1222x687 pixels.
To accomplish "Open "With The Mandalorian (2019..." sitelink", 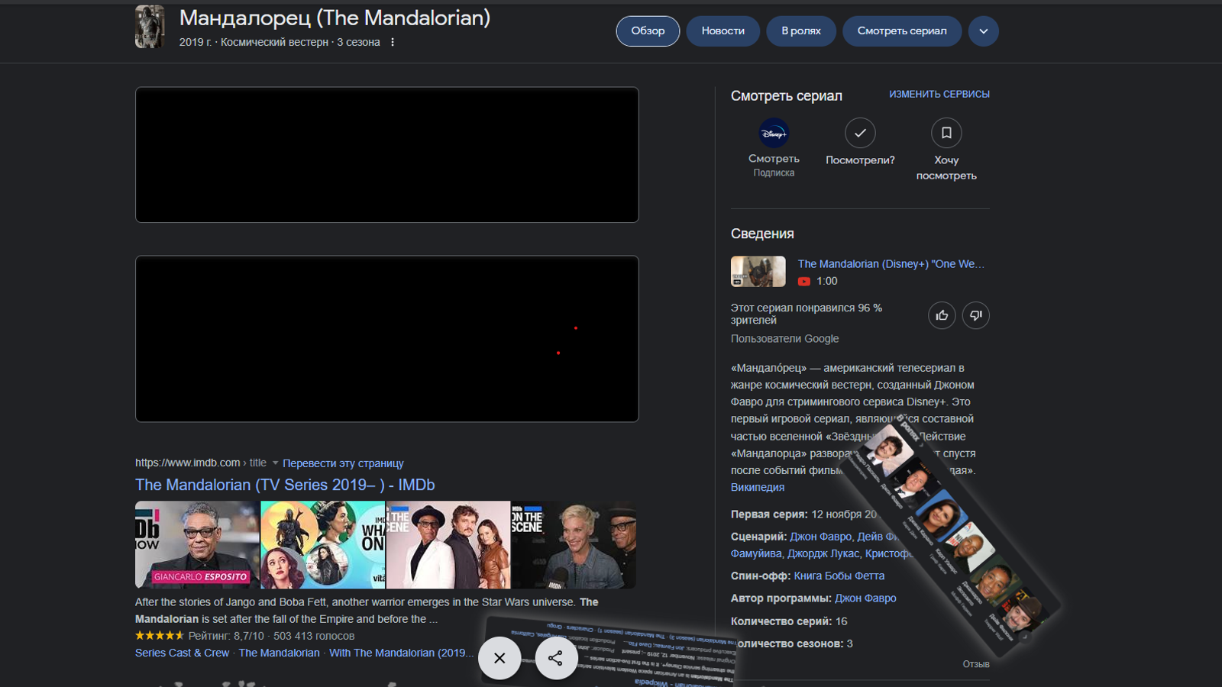I will point(401,653).
